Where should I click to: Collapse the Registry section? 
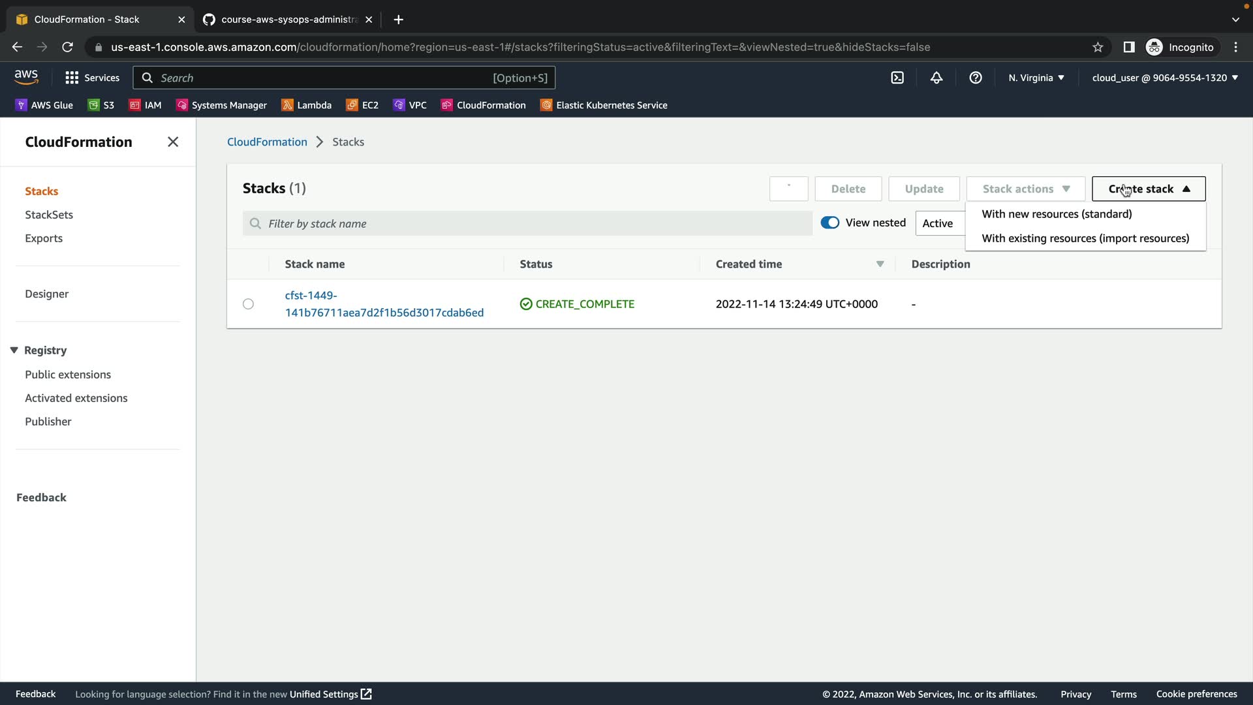point(14,351)
